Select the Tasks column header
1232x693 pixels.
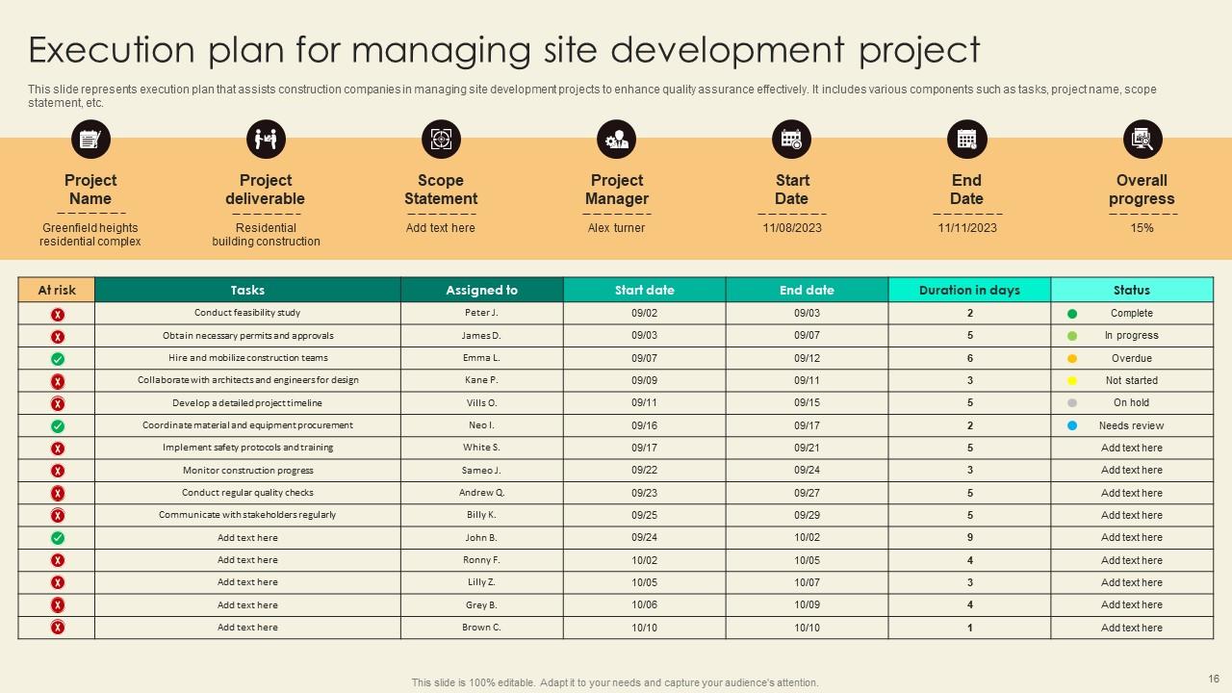tap(246, 290)
